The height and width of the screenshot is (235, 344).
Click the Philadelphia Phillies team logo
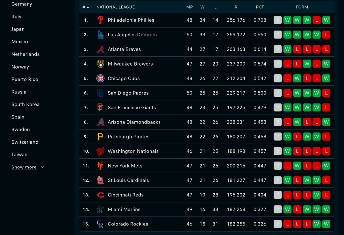(x=100, y=20)
